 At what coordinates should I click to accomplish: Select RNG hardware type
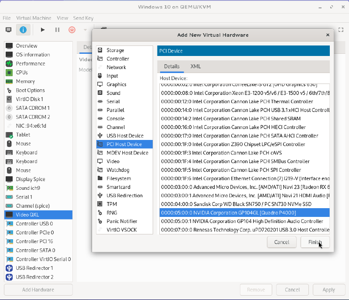[125, 213]
